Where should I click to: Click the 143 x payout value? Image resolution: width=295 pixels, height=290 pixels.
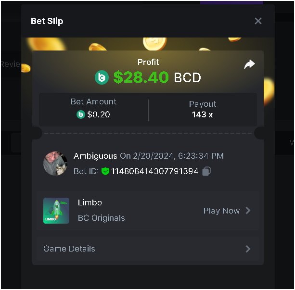[x=202, y=114]
